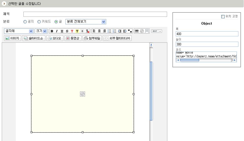The height and width of the screenshot is (141, 244).
Task: Select the 글 radio button
Action: tap(56, 22)
